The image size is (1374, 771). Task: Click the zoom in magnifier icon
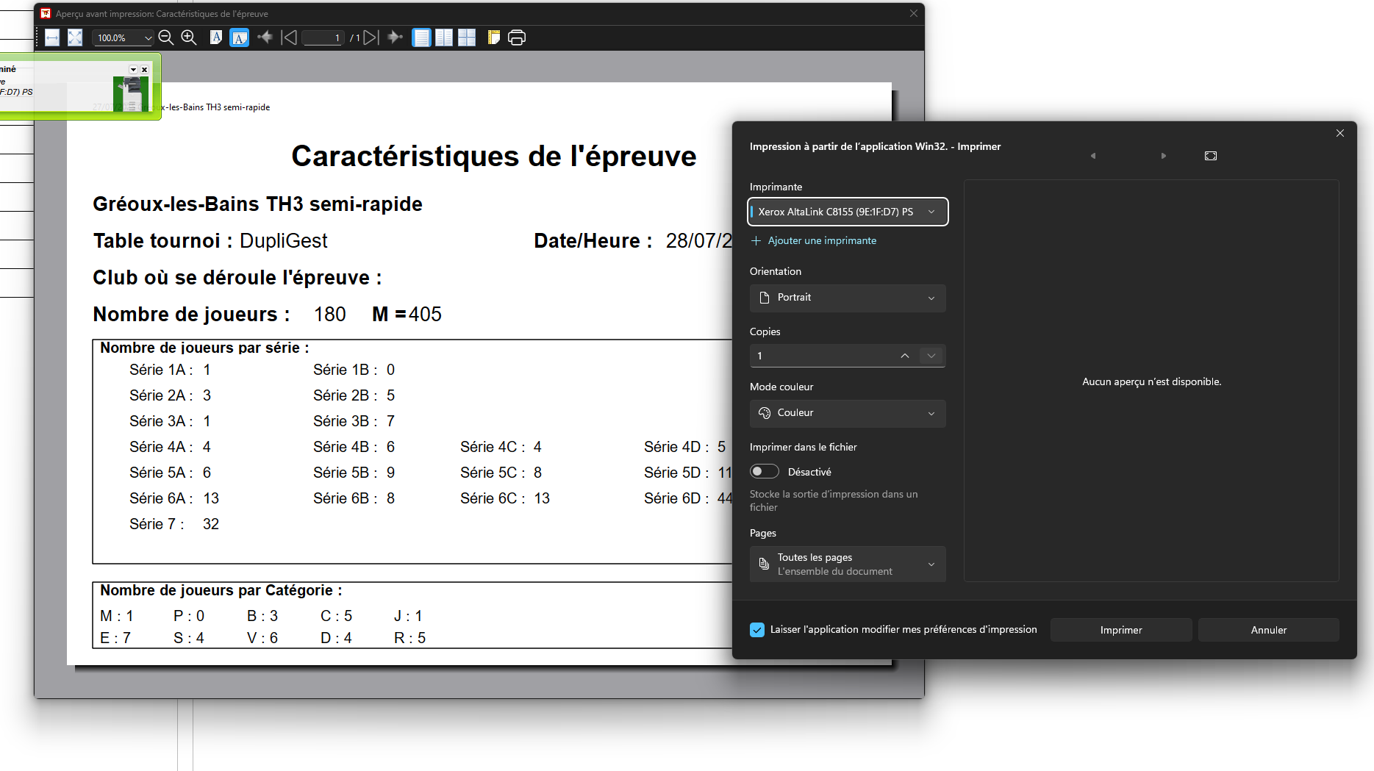point(189,37)
